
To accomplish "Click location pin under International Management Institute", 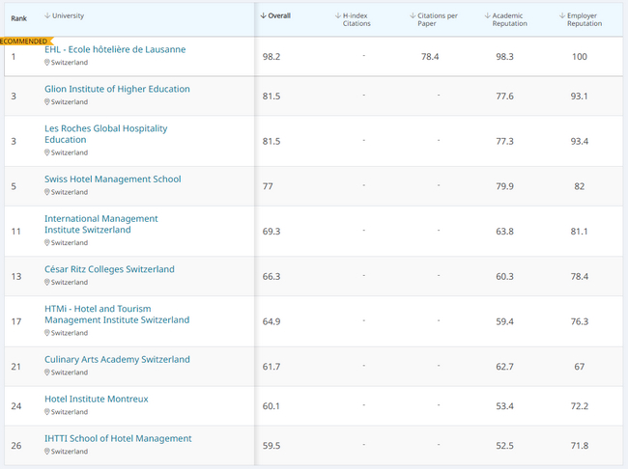I will (47, 242).
